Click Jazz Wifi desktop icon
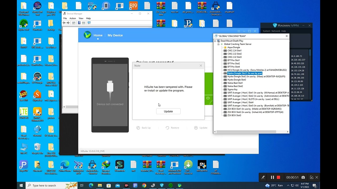 tap(24, 96)
